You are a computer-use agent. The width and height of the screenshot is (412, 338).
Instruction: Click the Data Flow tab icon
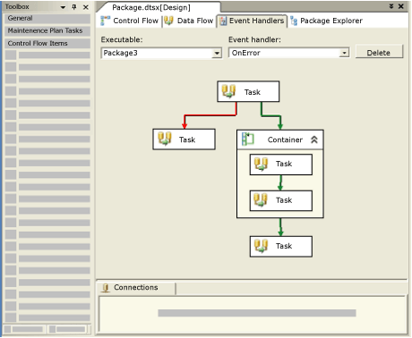168,21
